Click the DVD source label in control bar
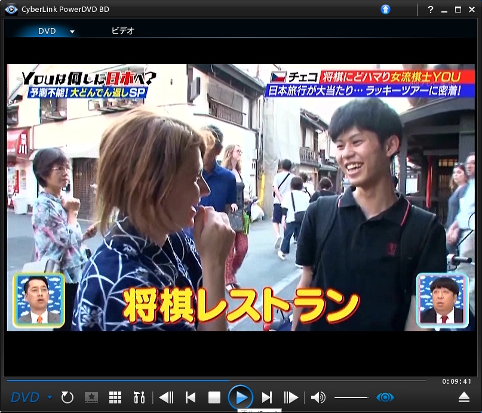The width and height of the screenshot is (482, 413). point(25,397)
